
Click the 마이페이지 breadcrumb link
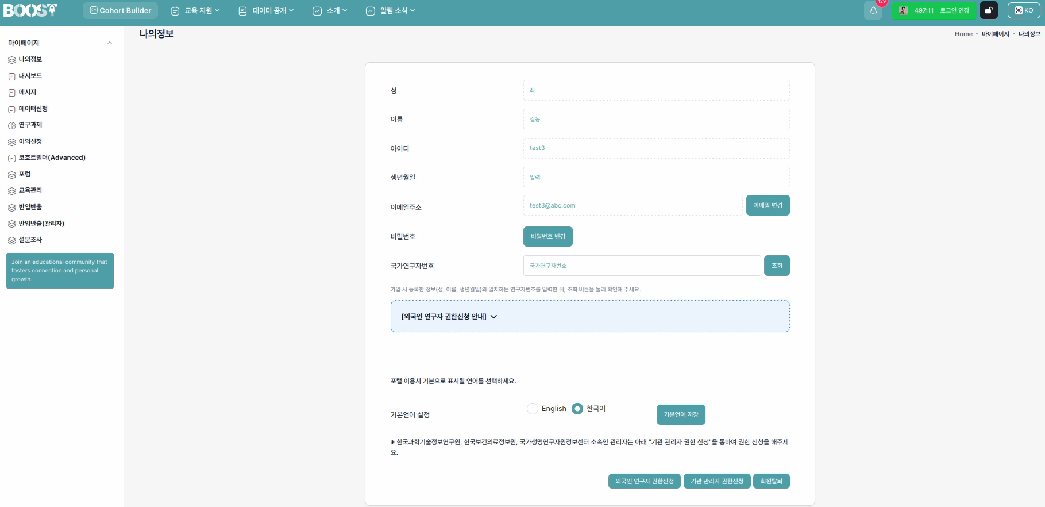tap(995, 34)
